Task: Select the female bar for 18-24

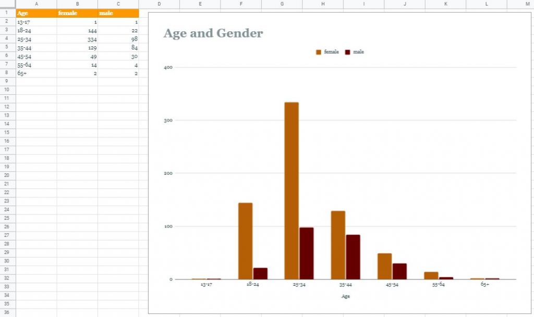Action: 245,241
